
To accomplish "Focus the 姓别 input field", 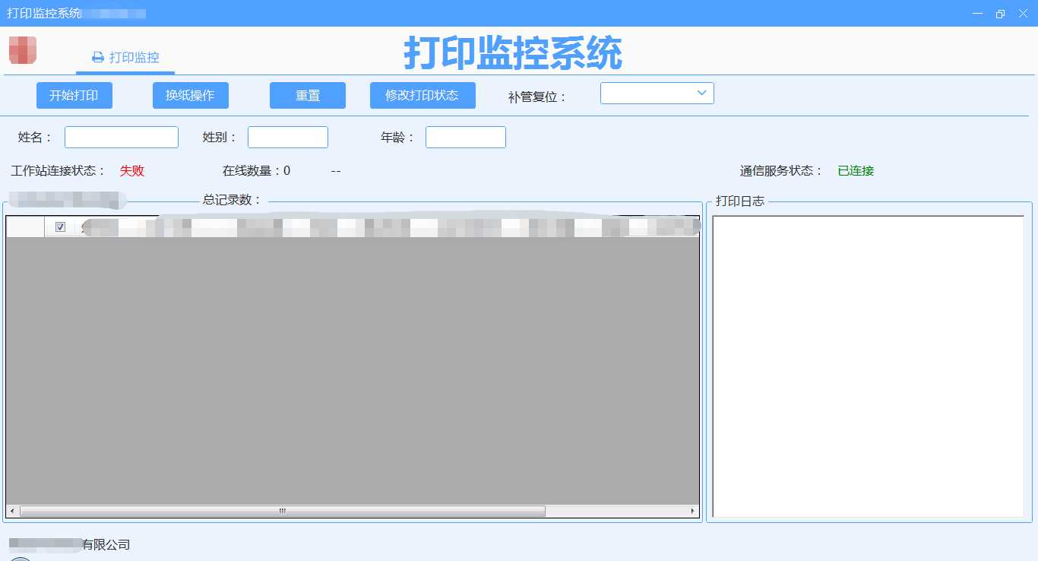I will (x=288, y=137).
